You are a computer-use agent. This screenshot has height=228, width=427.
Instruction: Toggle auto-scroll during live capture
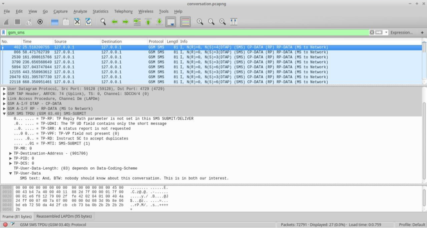coord(171,22)
